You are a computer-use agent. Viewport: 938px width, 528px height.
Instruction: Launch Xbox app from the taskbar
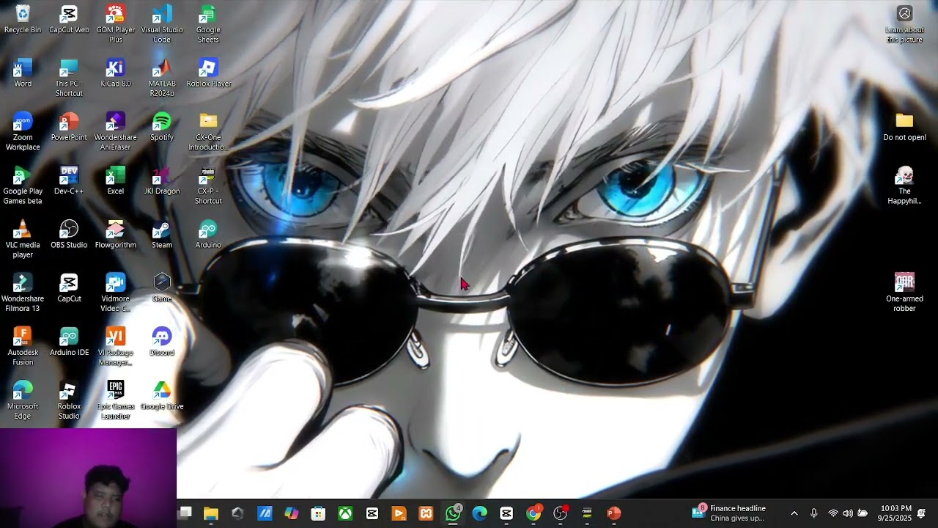click(345, 513)
